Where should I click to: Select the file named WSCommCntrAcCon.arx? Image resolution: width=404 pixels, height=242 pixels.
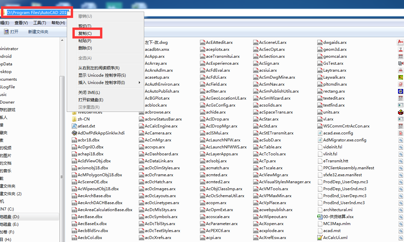point(347,126)
